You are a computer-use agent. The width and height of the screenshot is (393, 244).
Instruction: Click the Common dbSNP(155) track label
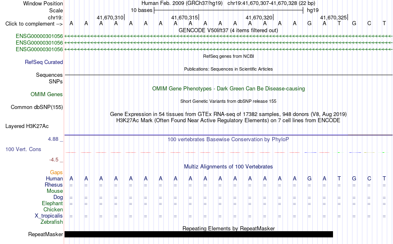pos(36,107)
